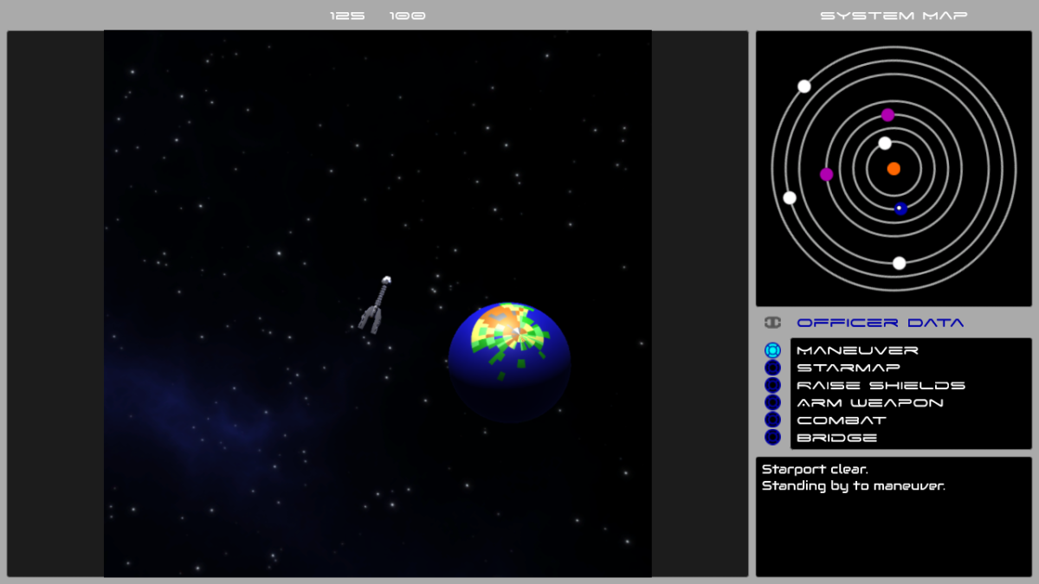Screen dimensions: 1039x584
Task: Toggle the Raise Shields indicator
Action: point(773,385)
